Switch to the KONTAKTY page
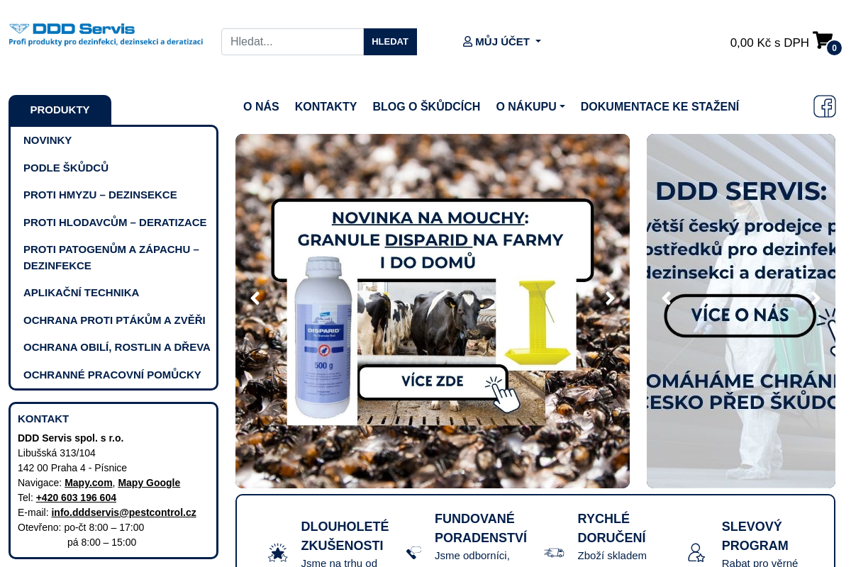 click(x=326, y=106)
